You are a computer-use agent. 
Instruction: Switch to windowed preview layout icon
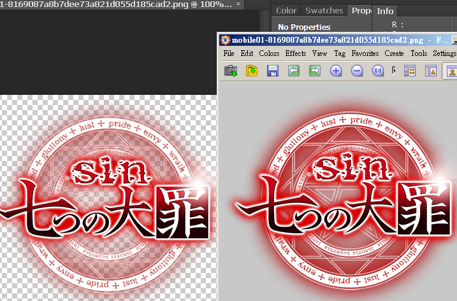tap(430, 71)
